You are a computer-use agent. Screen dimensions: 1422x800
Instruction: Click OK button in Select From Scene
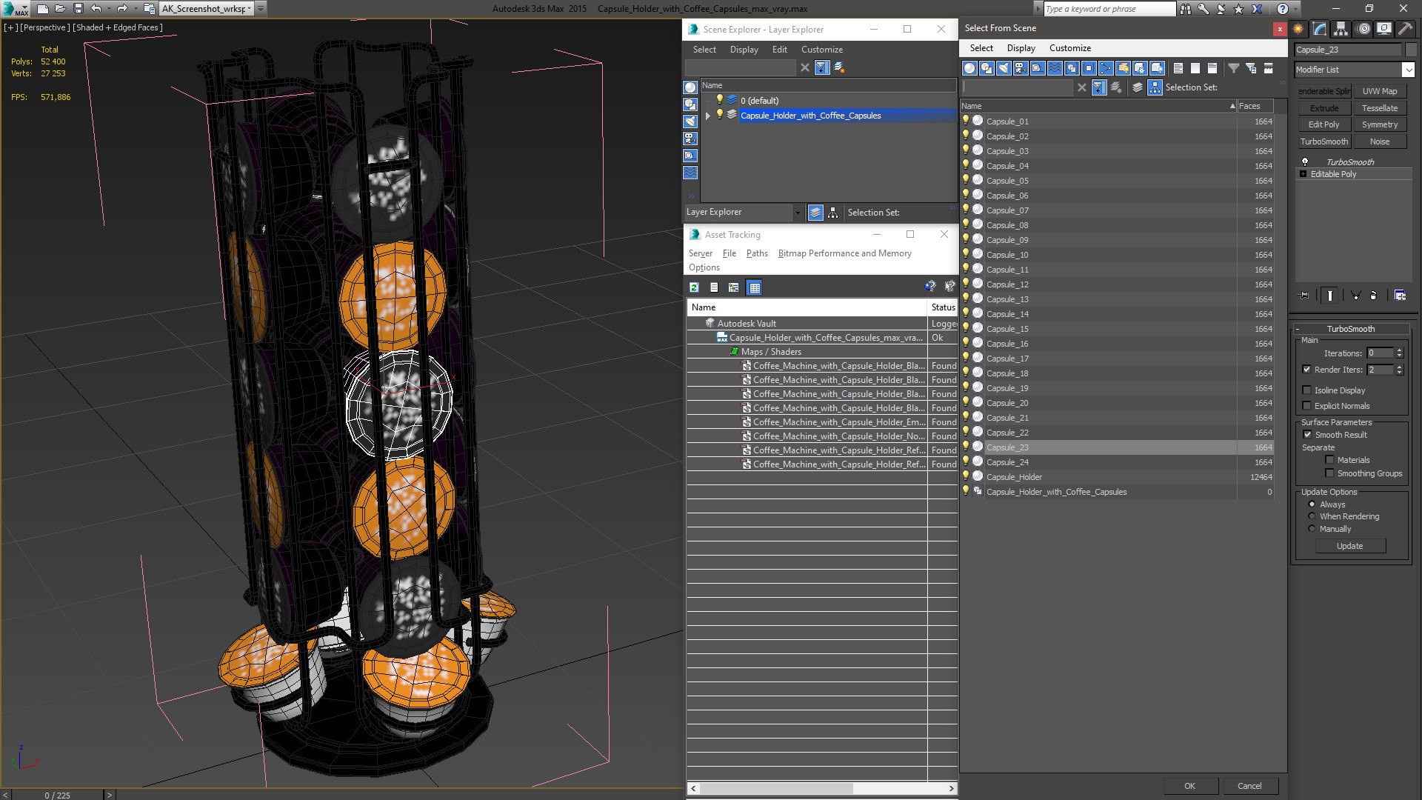tap(1189, 786)
